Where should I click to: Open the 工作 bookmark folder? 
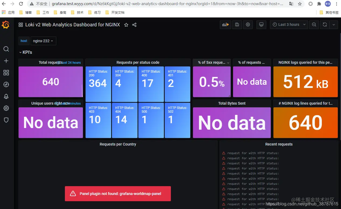(x=43, y=12)
